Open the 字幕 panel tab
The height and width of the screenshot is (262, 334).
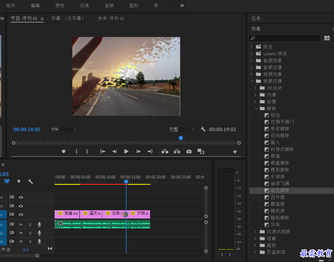coord(68,19)
